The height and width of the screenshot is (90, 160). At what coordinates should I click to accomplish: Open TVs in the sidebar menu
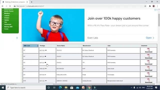coord(5,22)
